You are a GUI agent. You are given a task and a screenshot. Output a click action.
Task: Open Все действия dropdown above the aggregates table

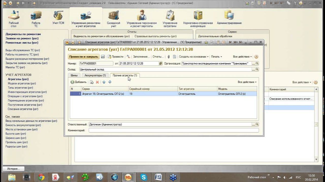[x=247, y=82]
